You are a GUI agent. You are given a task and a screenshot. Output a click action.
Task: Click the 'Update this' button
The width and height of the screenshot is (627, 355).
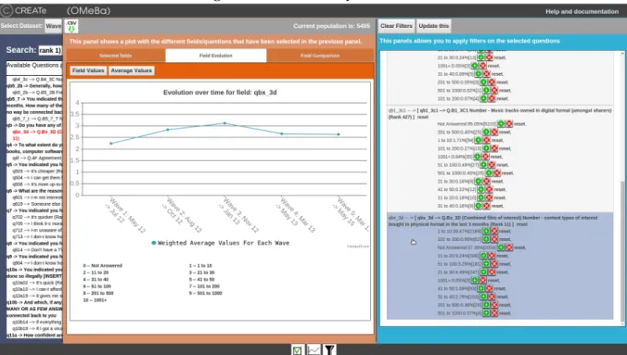click(433, 26)
